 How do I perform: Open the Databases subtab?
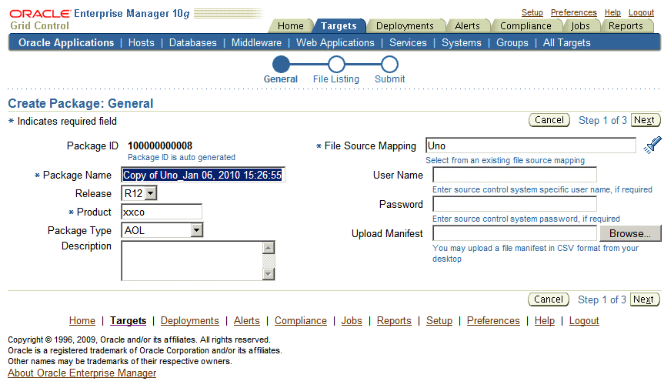(192, 43)
